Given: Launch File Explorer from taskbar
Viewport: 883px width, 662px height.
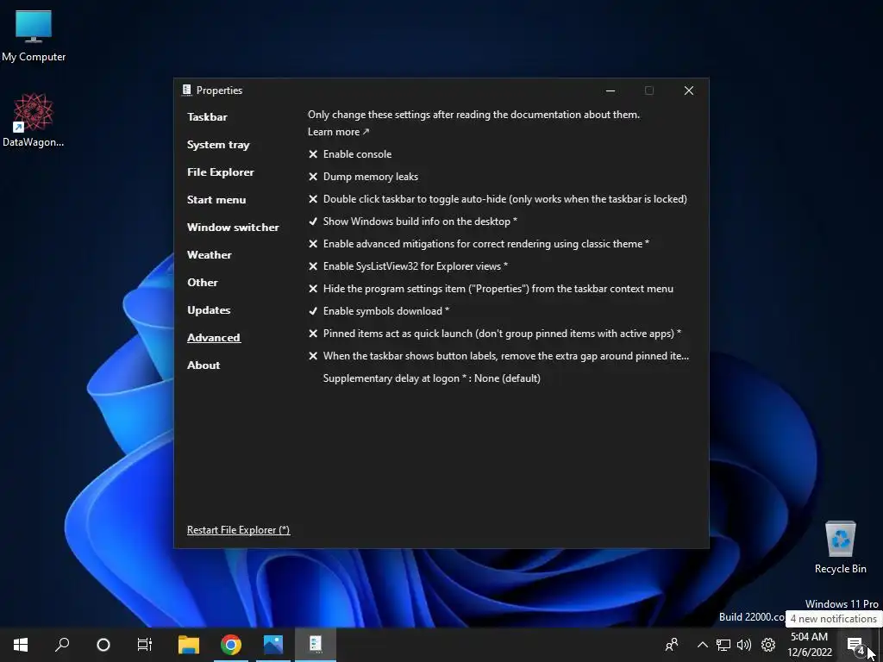Looking at the screenshot, I should 189,644.
